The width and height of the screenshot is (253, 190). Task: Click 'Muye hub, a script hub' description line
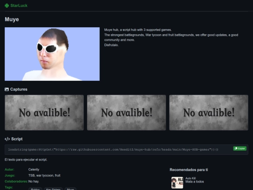point(138,30)
